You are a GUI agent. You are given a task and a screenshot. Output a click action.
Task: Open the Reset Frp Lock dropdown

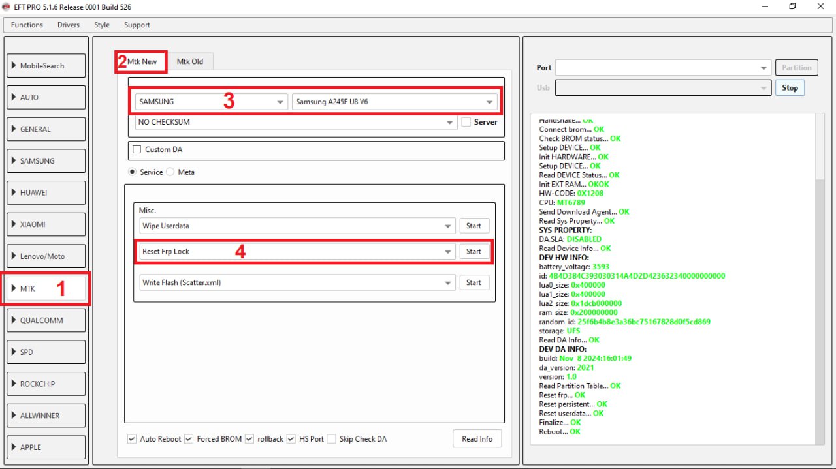pos(297,251)
